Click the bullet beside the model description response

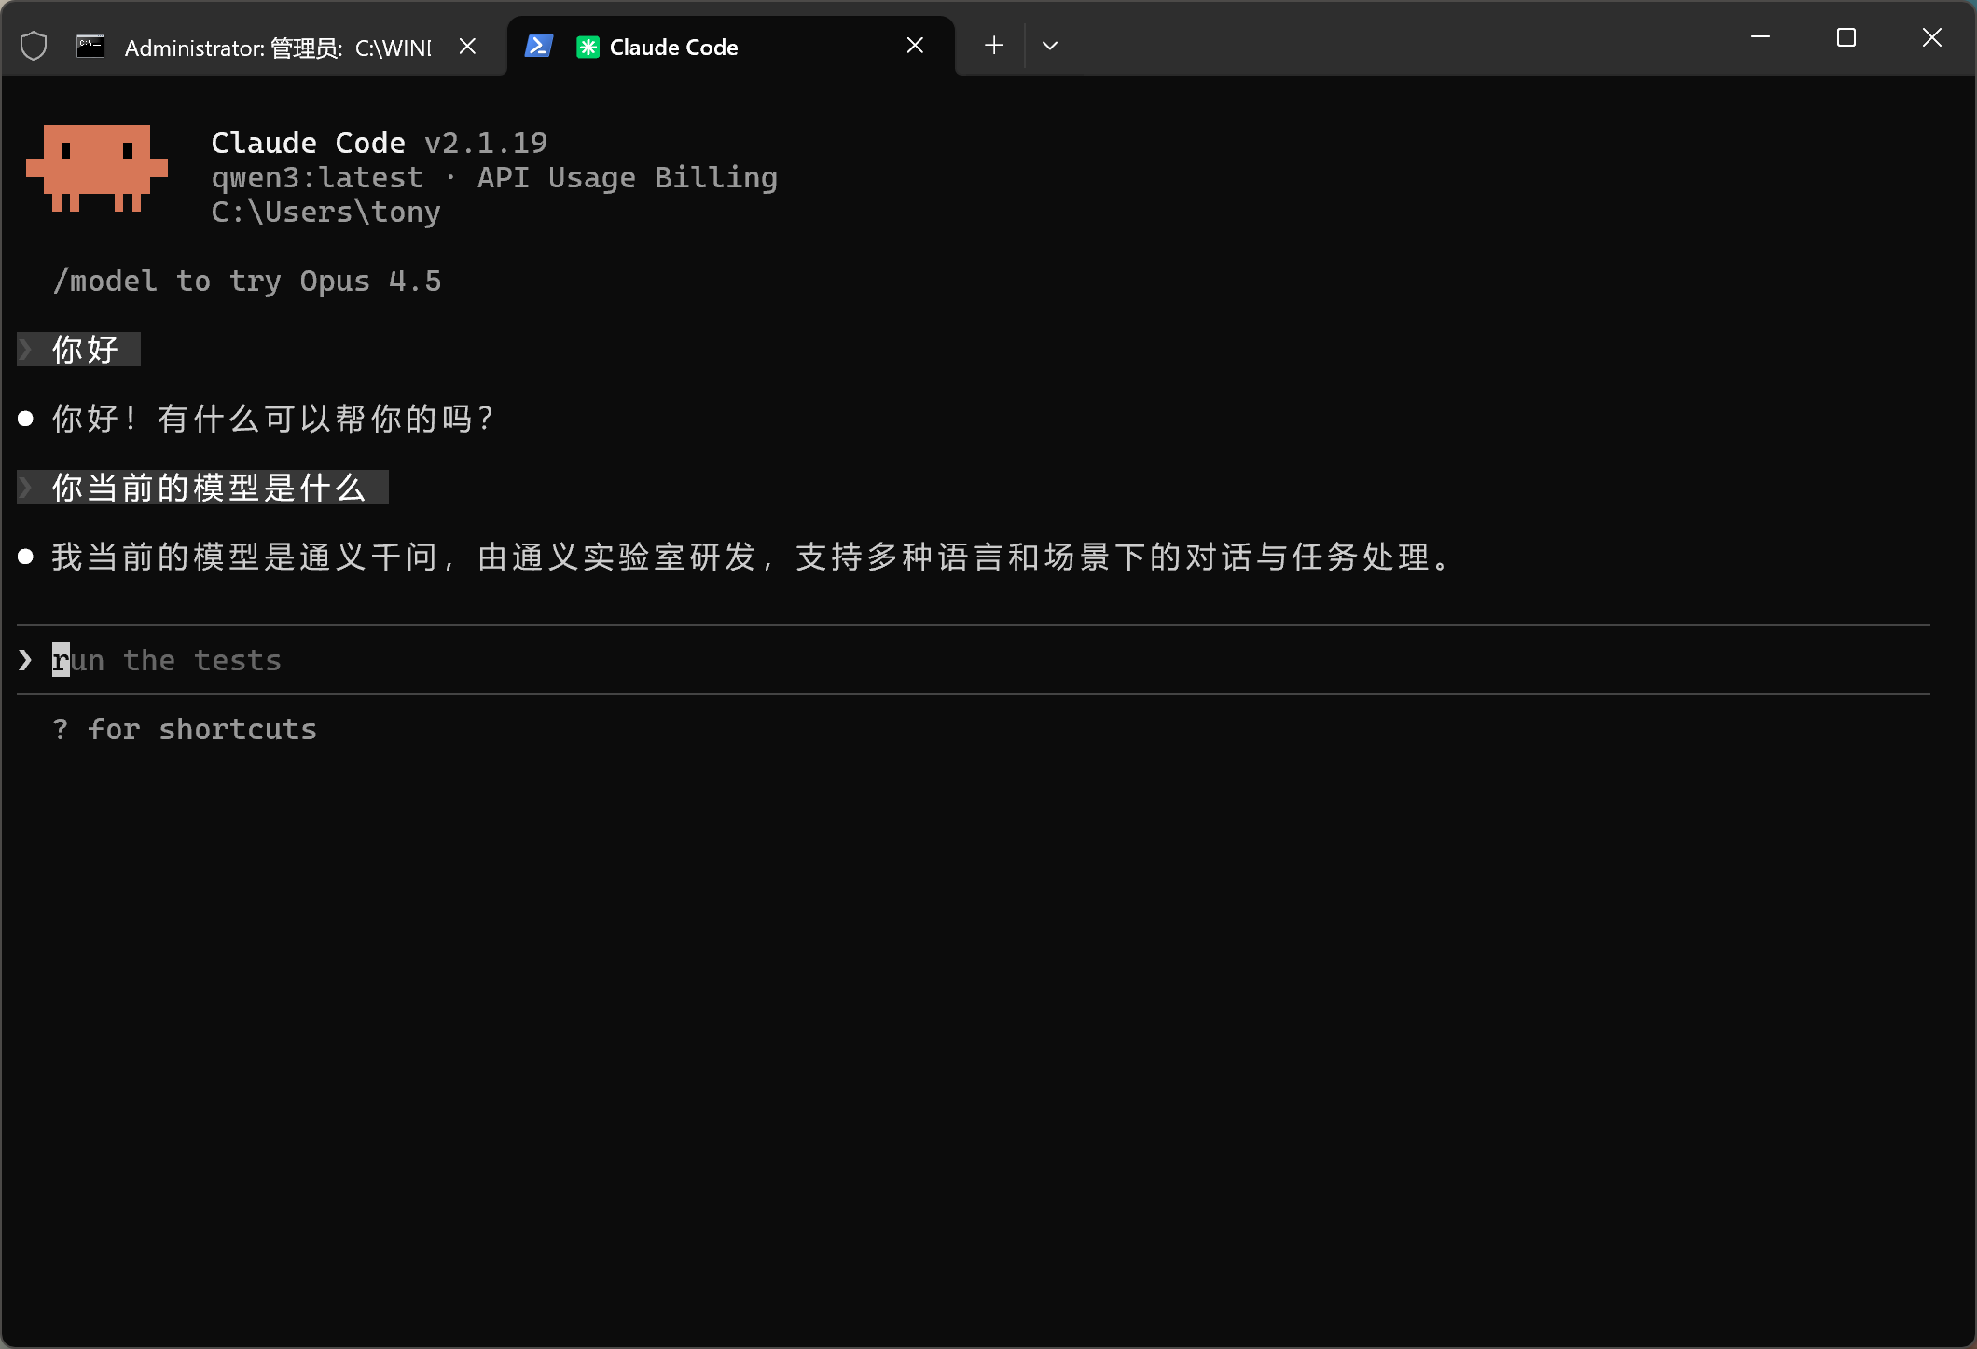tap(26, 557)
